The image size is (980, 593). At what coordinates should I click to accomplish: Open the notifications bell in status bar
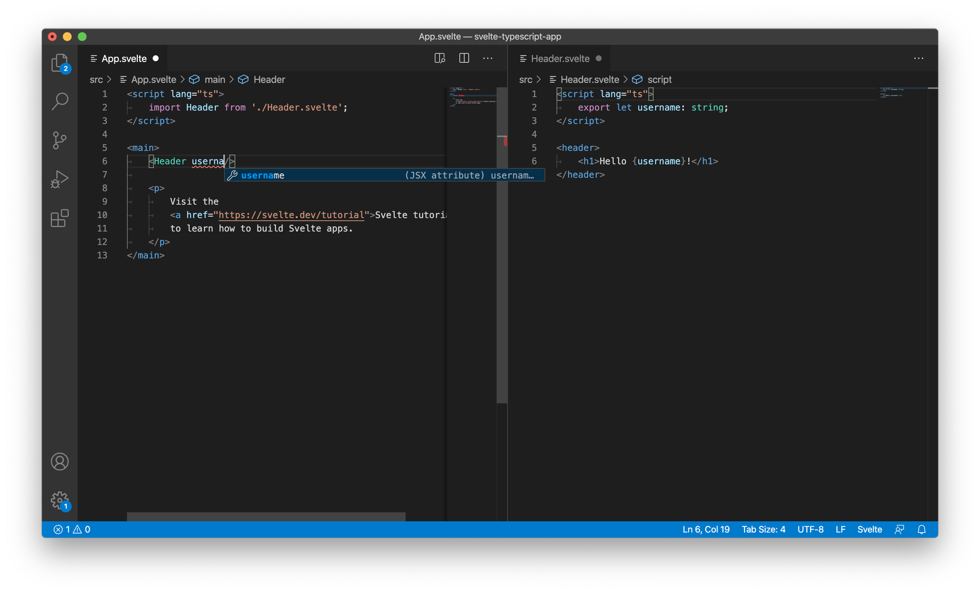click(921, 529)
